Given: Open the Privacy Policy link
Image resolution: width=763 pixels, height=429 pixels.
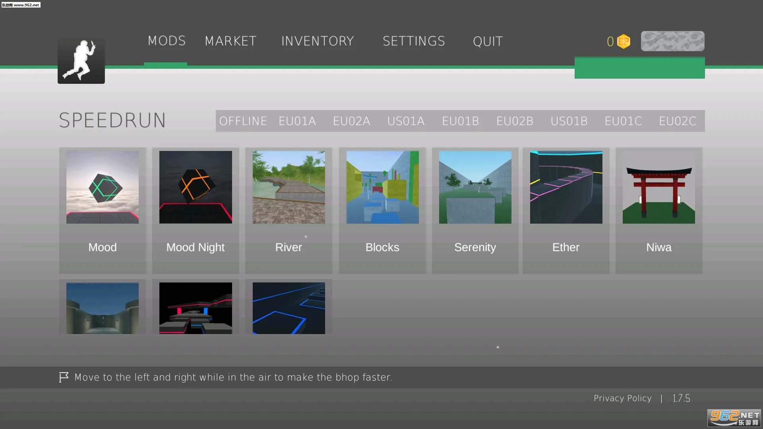Looking at the screenshot, I should 622,398.
